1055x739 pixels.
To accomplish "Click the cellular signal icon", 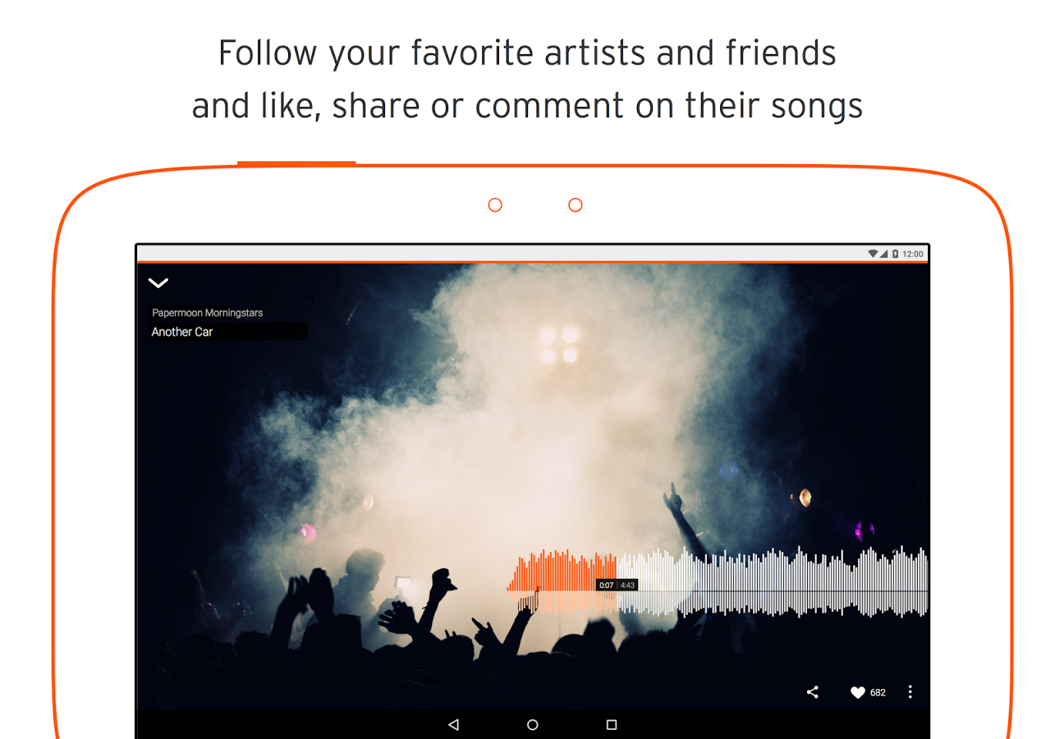I will coord(884,254).
